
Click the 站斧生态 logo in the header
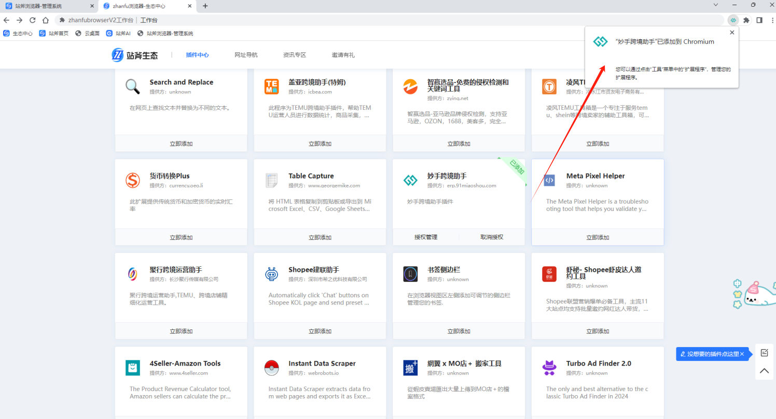tap(135, 55)
